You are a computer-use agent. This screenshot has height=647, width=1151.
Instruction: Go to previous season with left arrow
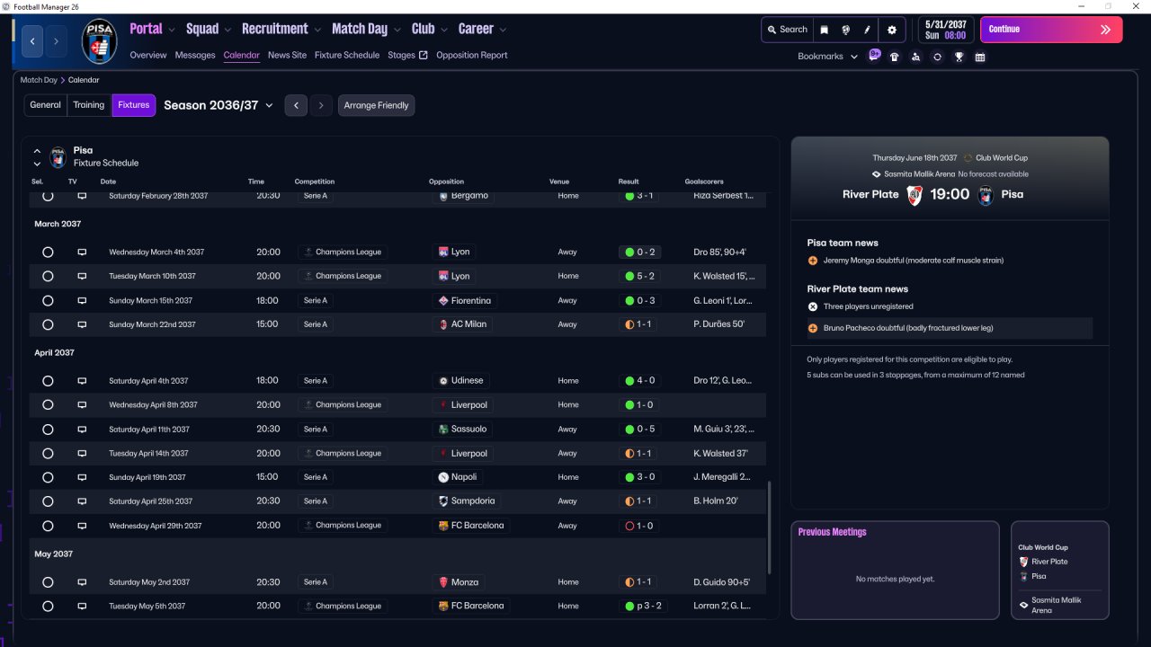[297, 105]
